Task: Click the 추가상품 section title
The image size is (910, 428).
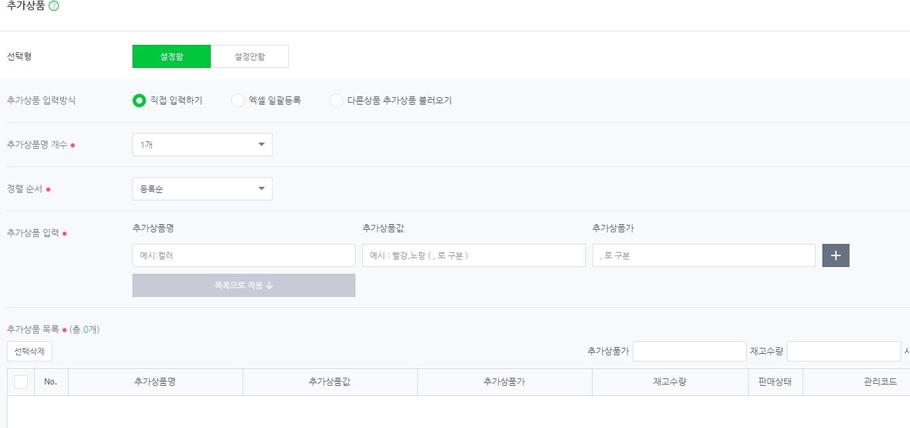Action: [26, 5]
